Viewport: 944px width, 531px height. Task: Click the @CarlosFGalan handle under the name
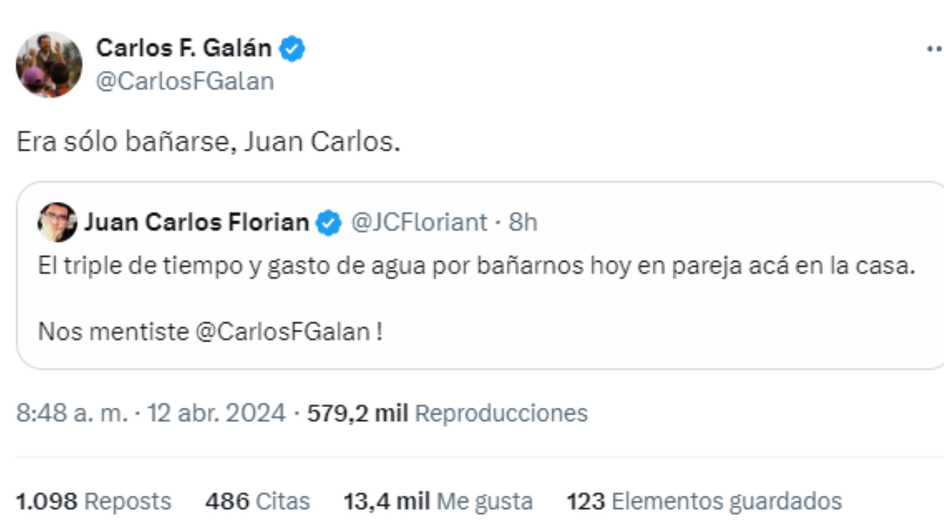point(184,80)
